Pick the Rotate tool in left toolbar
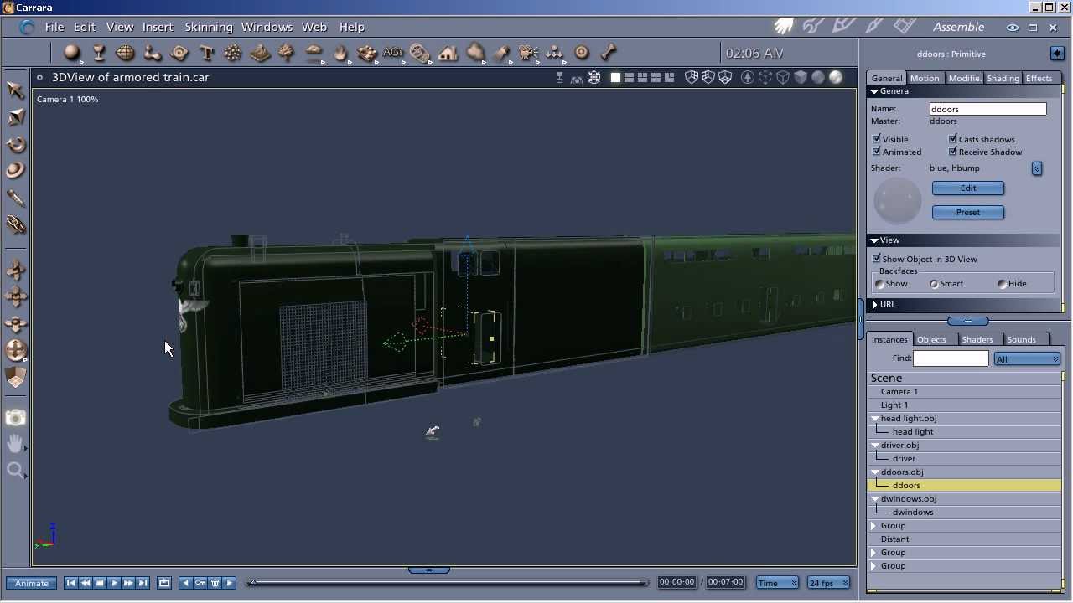1073x603 pixels. point(16,144)
